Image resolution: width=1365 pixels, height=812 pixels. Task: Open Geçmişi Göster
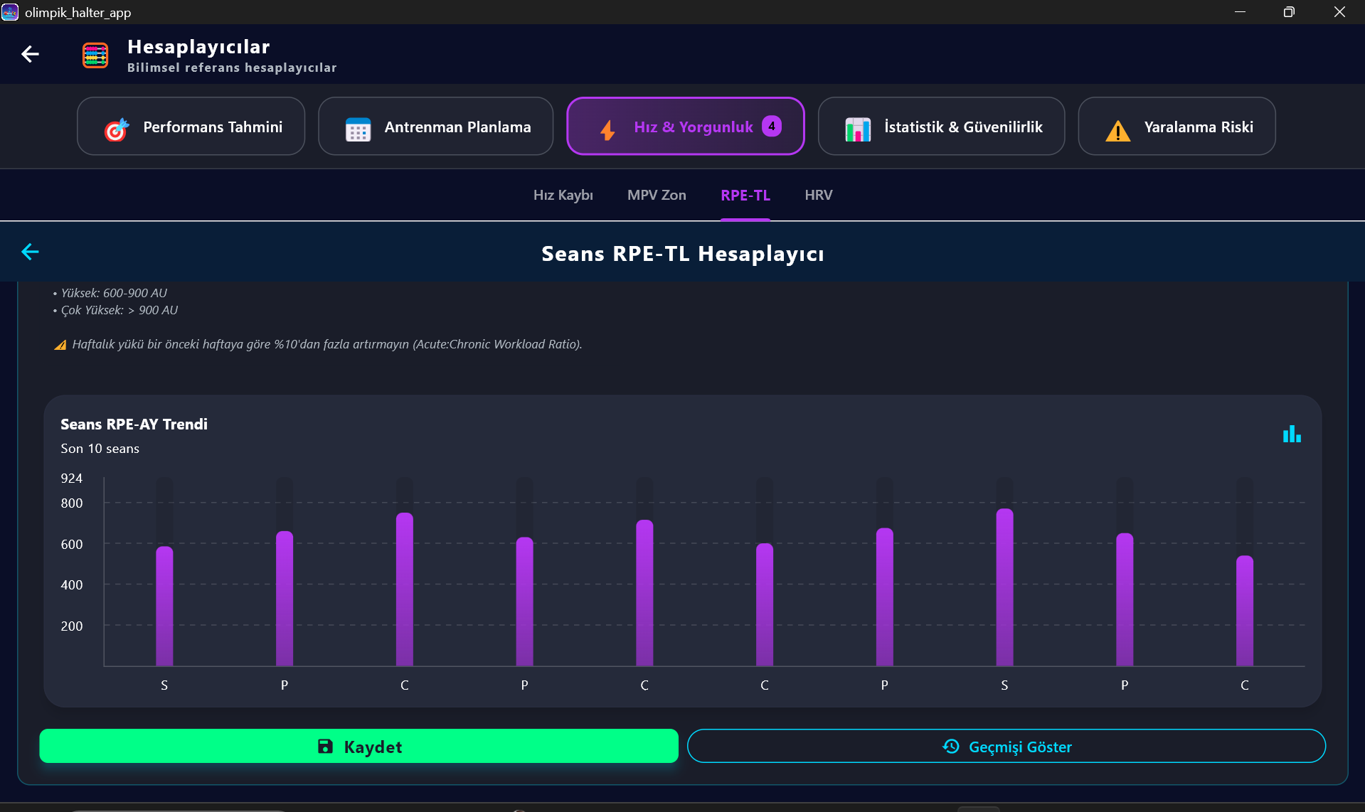click(1005, 747)
